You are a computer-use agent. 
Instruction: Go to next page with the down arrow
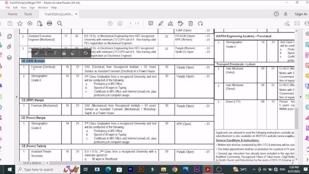pyautogui.click(x=120, y=24)
